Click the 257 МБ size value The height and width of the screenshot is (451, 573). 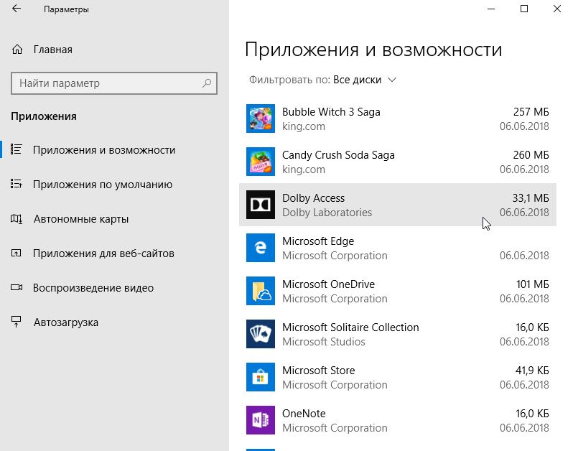click(531, 112)
